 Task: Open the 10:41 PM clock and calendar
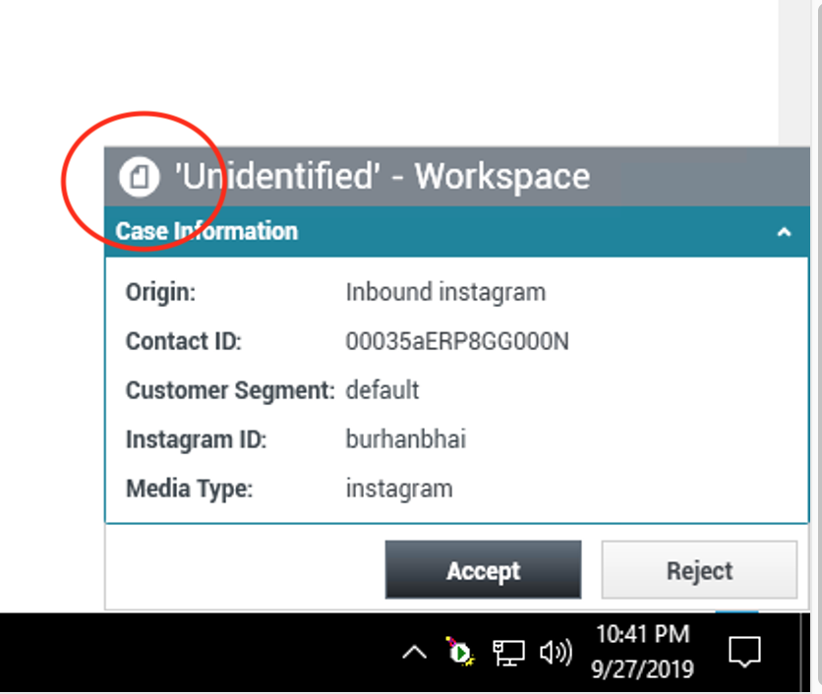pos(643,652)
